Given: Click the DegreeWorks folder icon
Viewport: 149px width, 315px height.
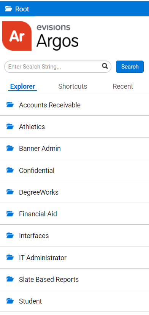Looking at the screenshot, I should coord(10,192).
